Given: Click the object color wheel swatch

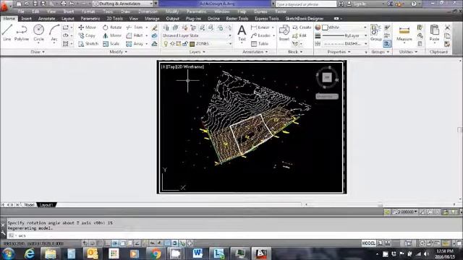Looking at the screenshot, I should [318, 27].
